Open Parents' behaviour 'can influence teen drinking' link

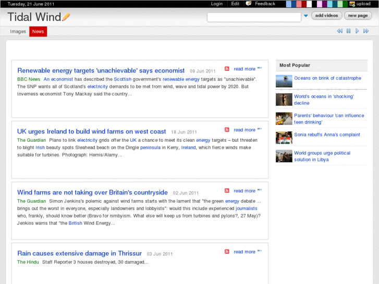pyautogui.click(x=329, y=119)
